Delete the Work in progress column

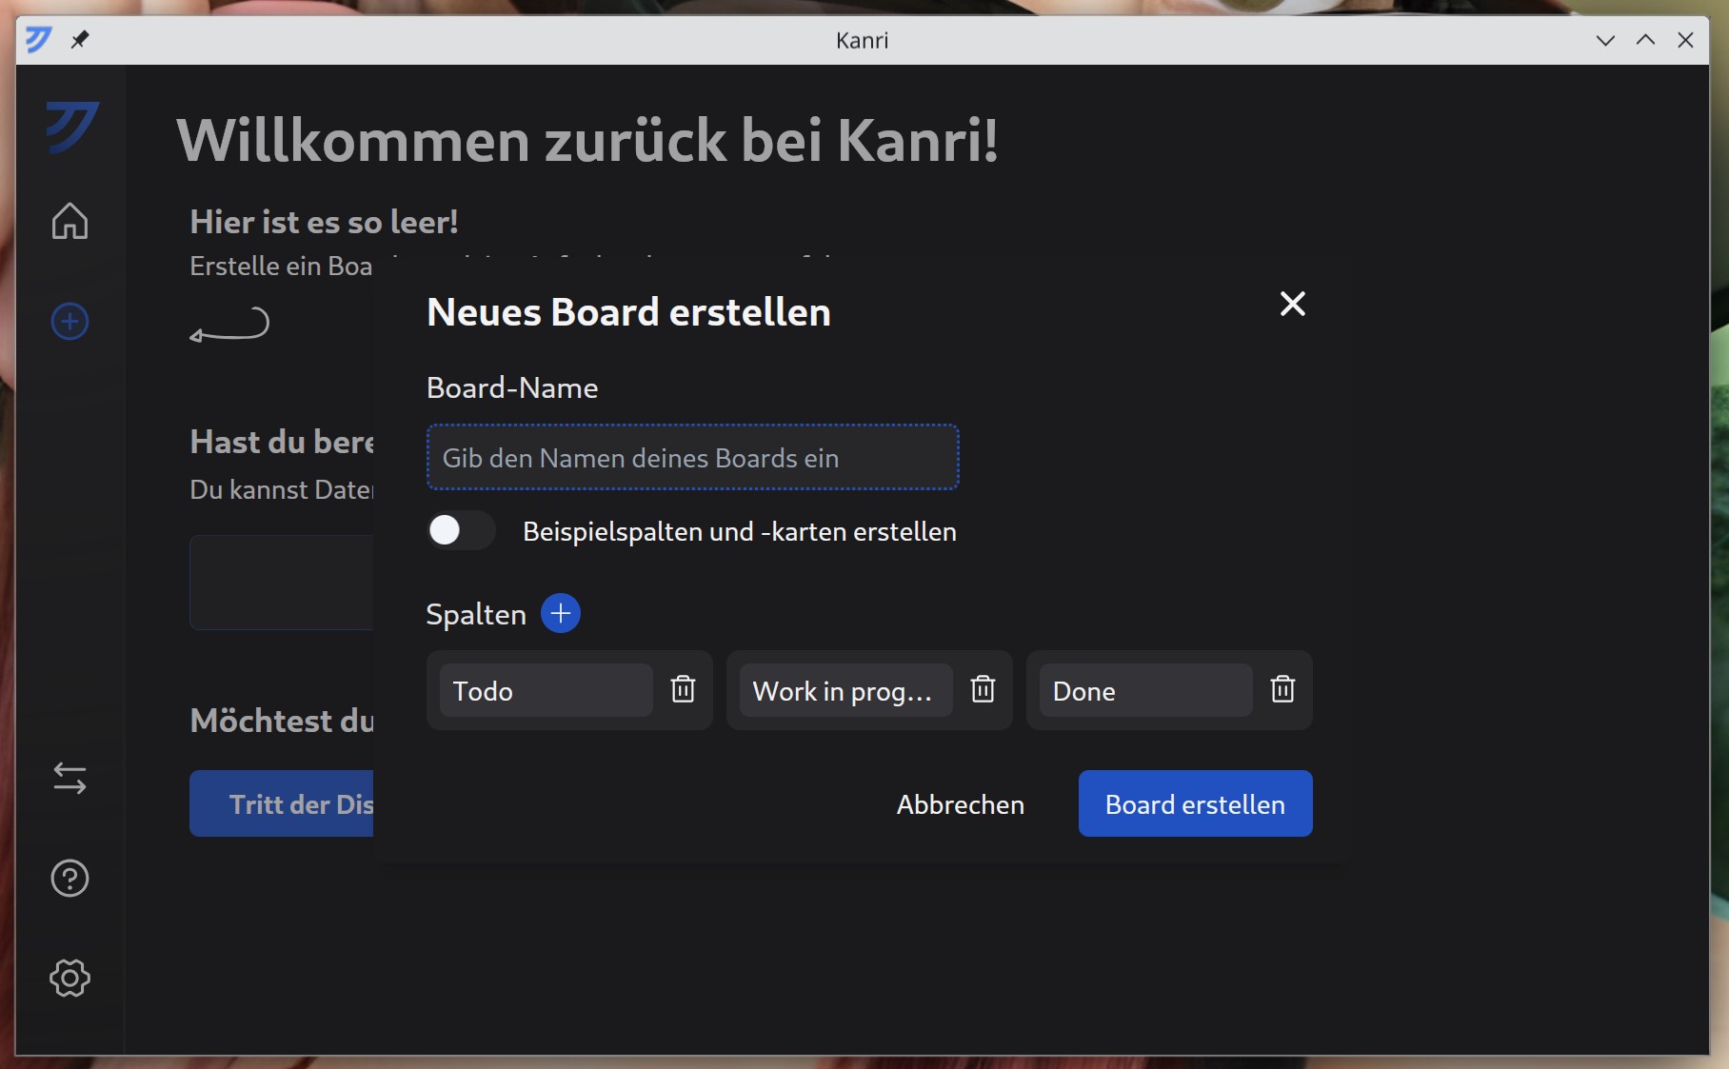pos(983,689)
